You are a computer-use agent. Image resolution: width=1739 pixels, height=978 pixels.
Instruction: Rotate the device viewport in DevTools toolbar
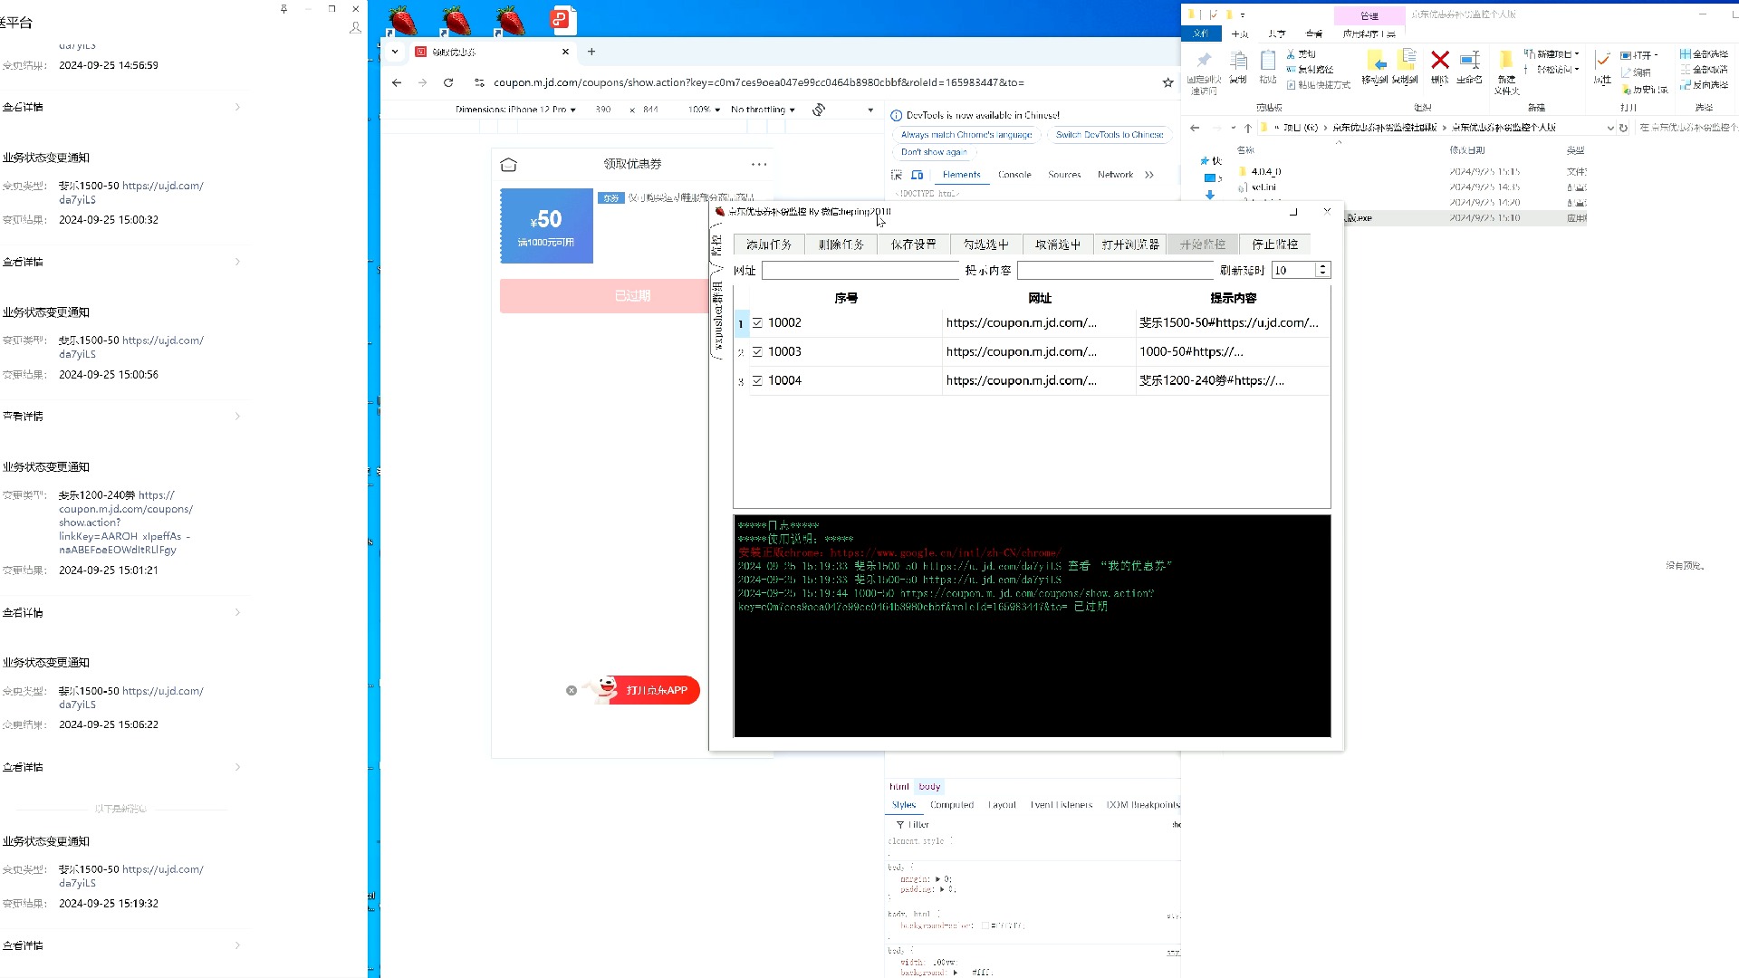pyautogui.click(x=819, y=110)
